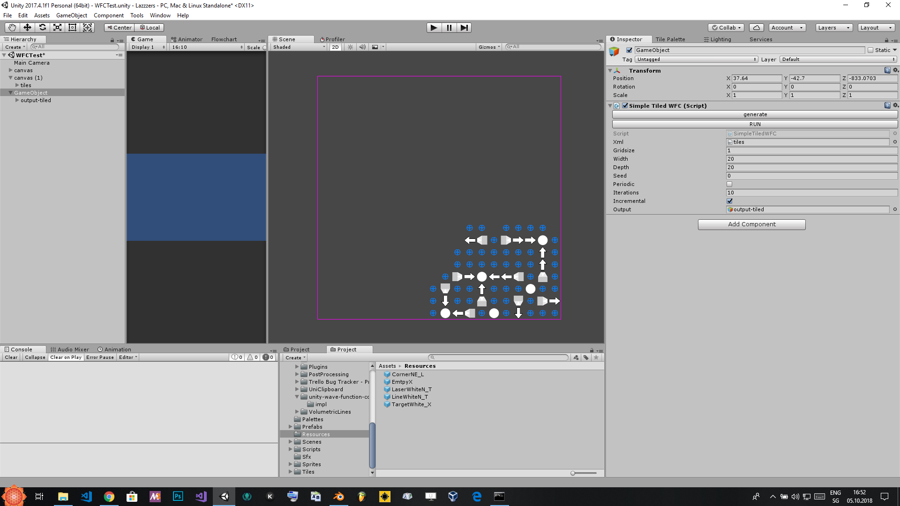Image resolution: width=900 pixels, height=506 pixels.
Task: Open the Component menu
Action: tap(109, 15)
